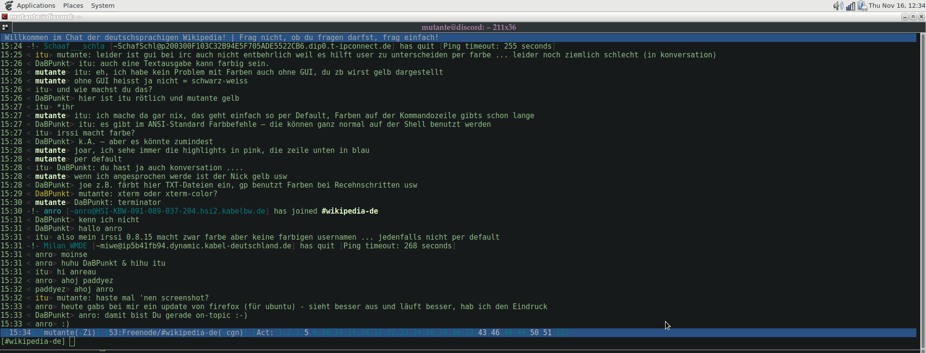Click the red terminal window menu icon
The width and height of the screenshot is (926, 353).
[x=4, y=16]
